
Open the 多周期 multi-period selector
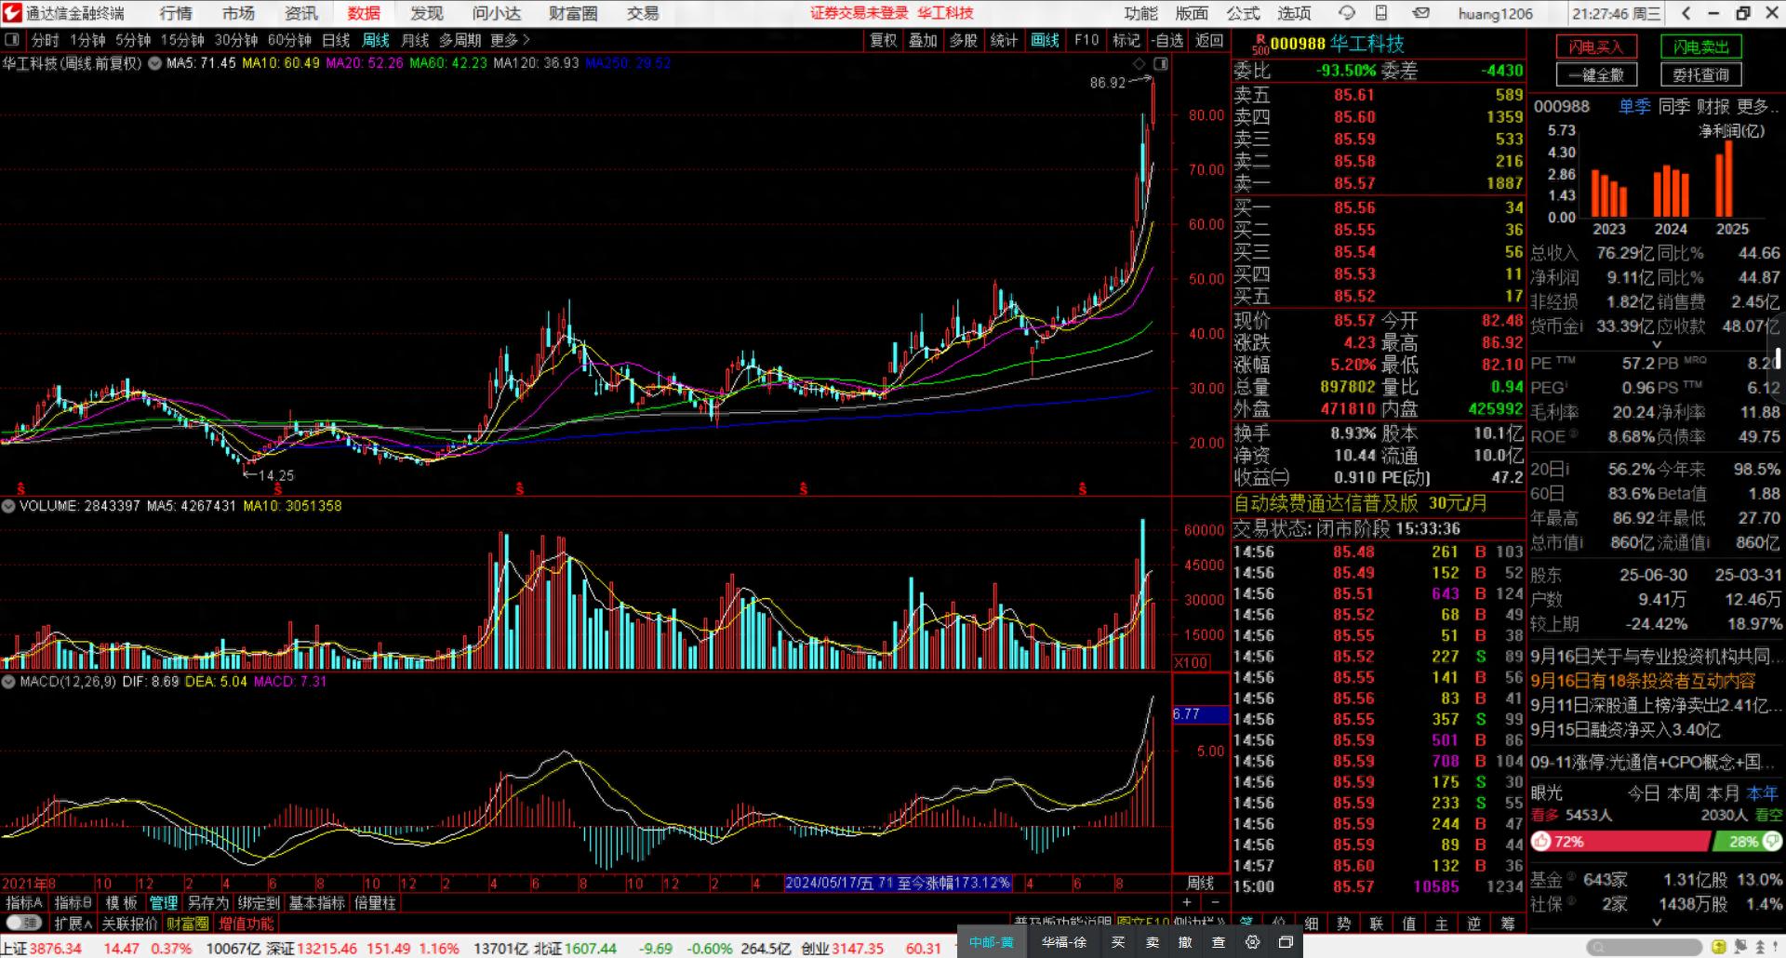click(x=460, y=40)
